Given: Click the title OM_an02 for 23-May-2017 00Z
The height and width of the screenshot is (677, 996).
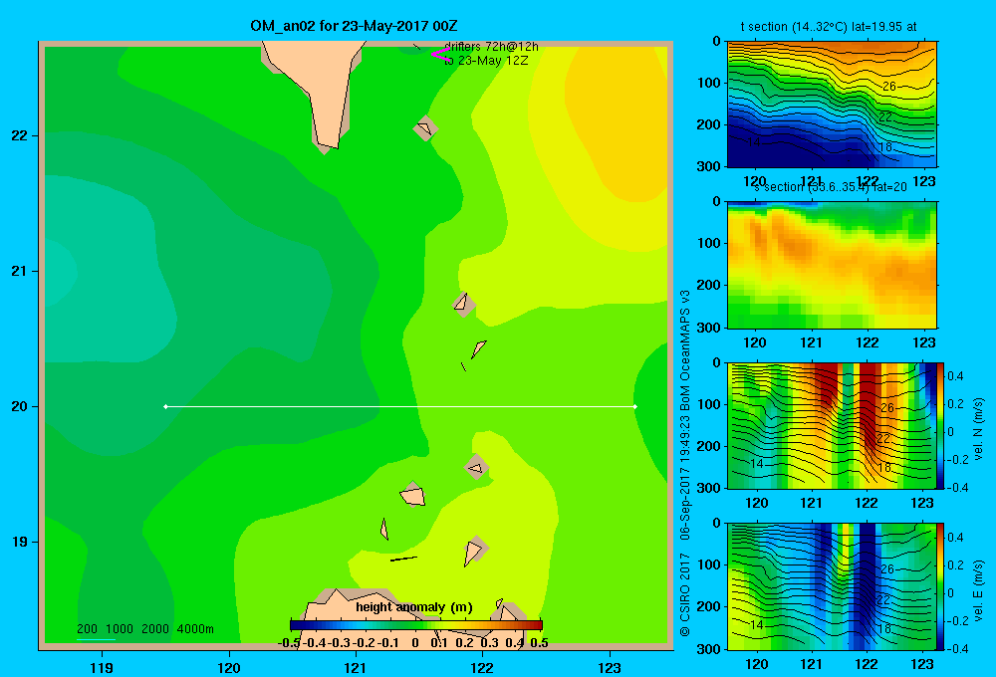Looking at the screenshot, I should (354, 26).
